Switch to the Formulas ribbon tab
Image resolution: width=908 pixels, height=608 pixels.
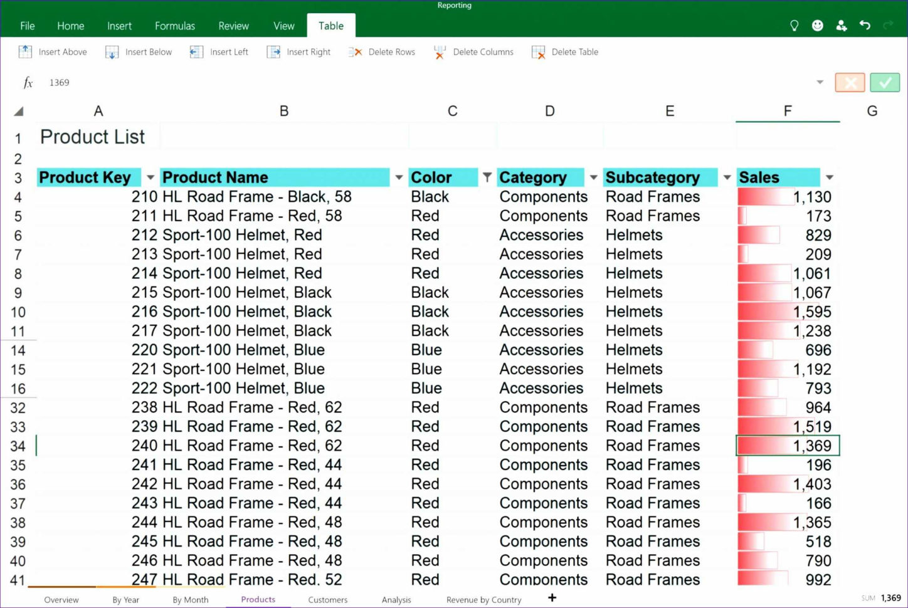174,26
